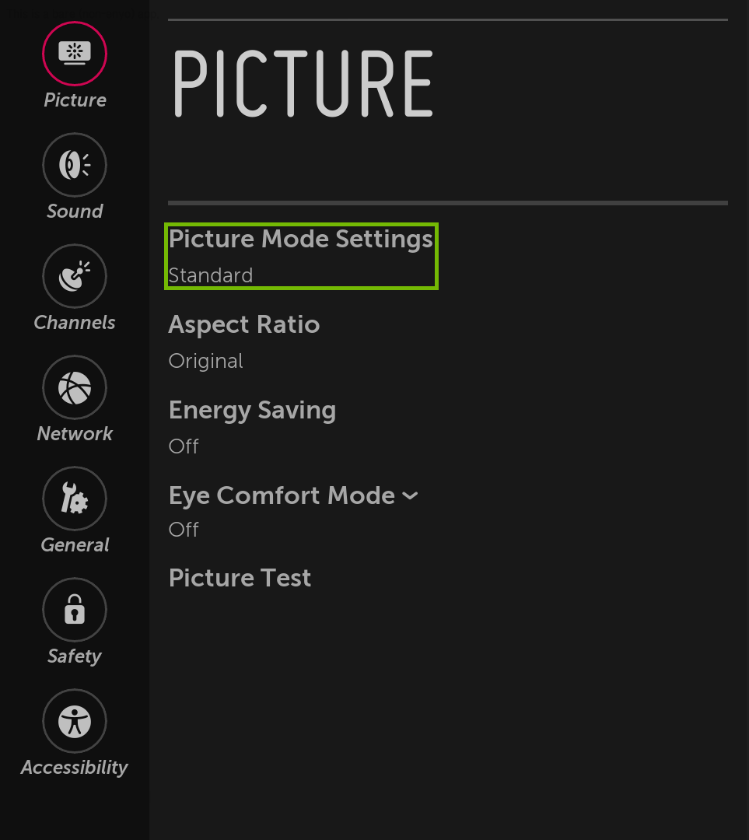Select the General label in the sidebar
The height and width of the screenshot is (840, 749).
point(74,544)
